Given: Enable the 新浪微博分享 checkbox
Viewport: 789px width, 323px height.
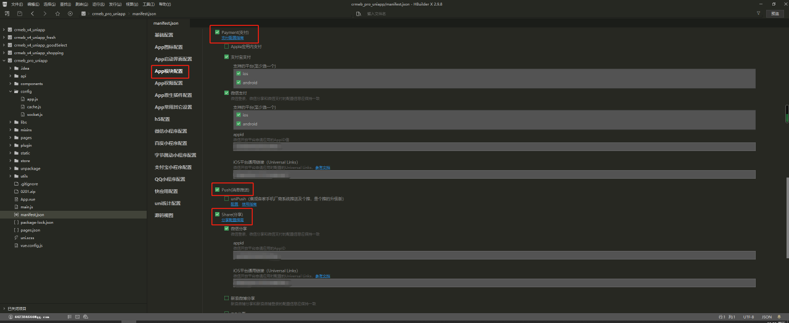Looking at the screenshot, I should [226, 298].
